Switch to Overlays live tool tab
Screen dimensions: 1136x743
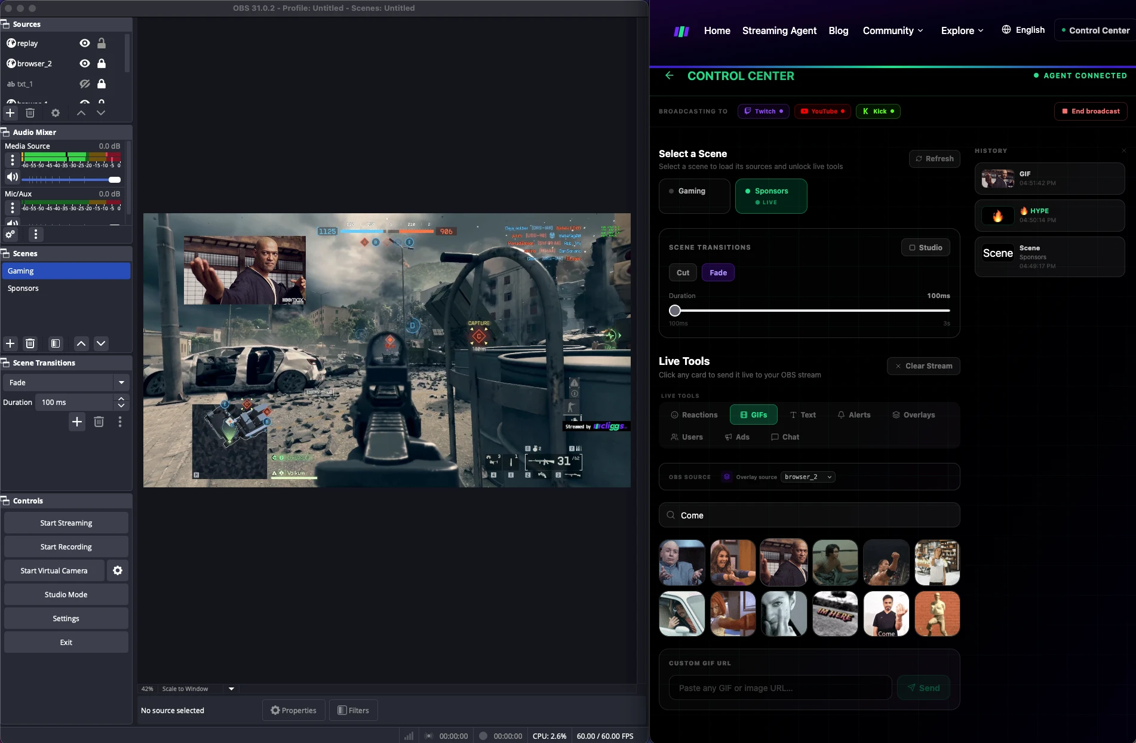tap(914, 415)
